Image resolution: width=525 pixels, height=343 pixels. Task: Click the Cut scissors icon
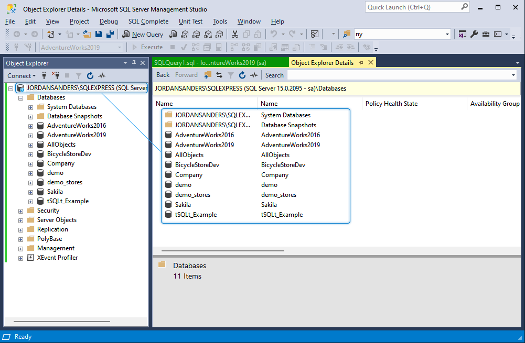tap(235, 34)
